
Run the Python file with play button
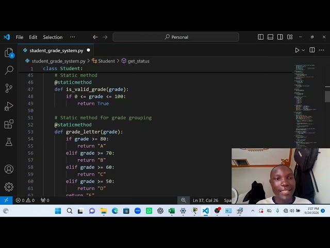pyautogui.click(x=297, y=50)
